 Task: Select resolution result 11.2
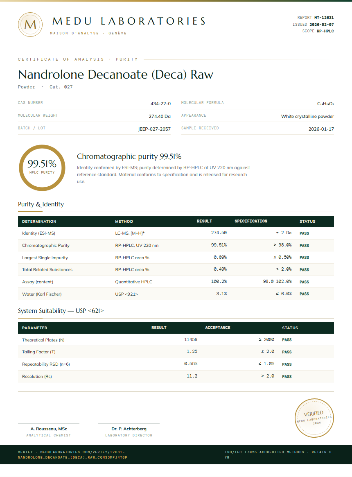pyautogui.click(x=192, y=376)
